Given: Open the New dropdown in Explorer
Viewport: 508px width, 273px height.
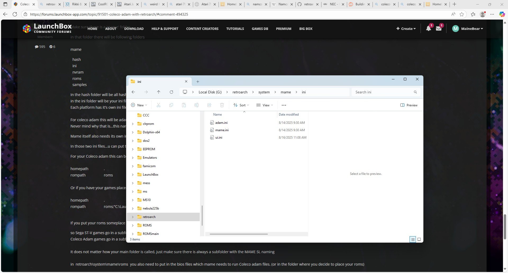Looking at the screenshot, I should tap(139, 105).
